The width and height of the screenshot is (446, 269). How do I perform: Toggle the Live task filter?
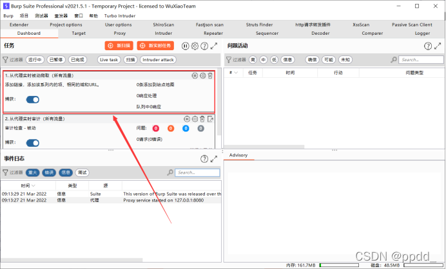tap(109, 60)
